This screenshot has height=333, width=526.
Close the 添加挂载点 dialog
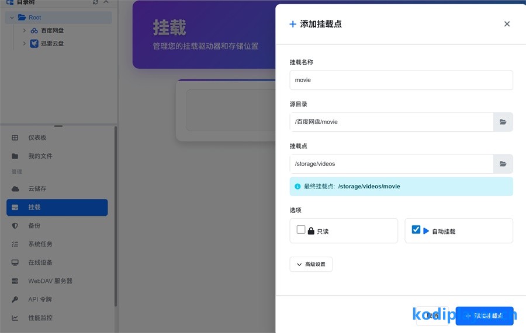pyautogui.click(x=507, y=24)
